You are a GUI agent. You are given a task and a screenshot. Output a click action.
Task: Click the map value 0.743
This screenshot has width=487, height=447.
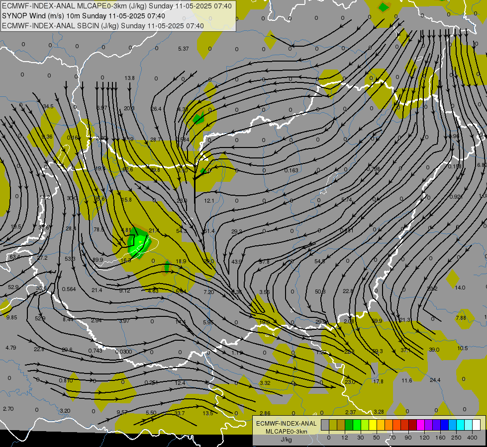96,350
